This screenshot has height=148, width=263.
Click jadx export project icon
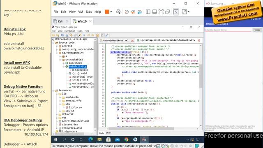click(67, 35)
